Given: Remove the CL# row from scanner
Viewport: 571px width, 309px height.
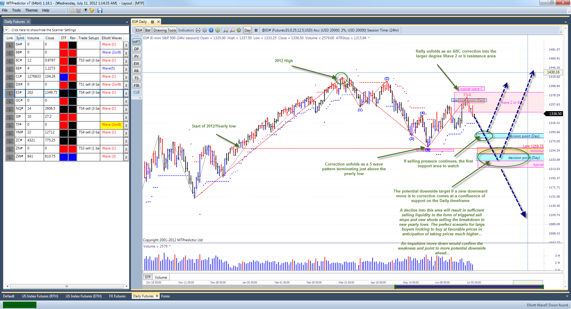Looking at the screenshot, I should coord(126,77).
